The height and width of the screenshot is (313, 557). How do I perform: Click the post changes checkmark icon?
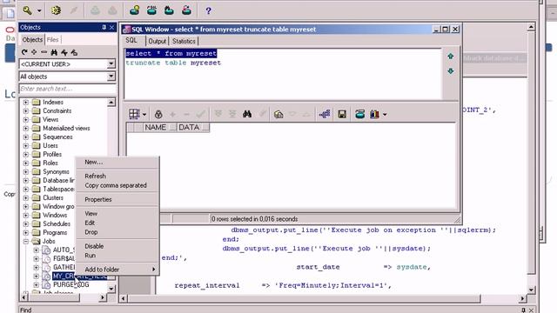click(x=201, y=114)
